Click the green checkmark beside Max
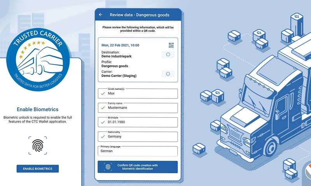 [103, 93]
